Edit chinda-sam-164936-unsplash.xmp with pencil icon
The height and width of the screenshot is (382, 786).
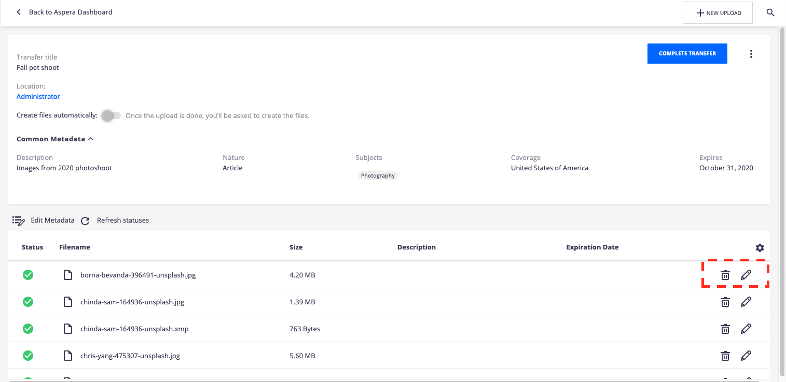746,329
